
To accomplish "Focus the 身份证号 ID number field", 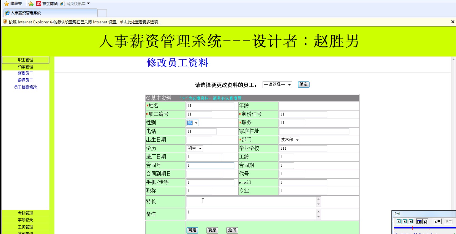I will (x=303, y=114).
